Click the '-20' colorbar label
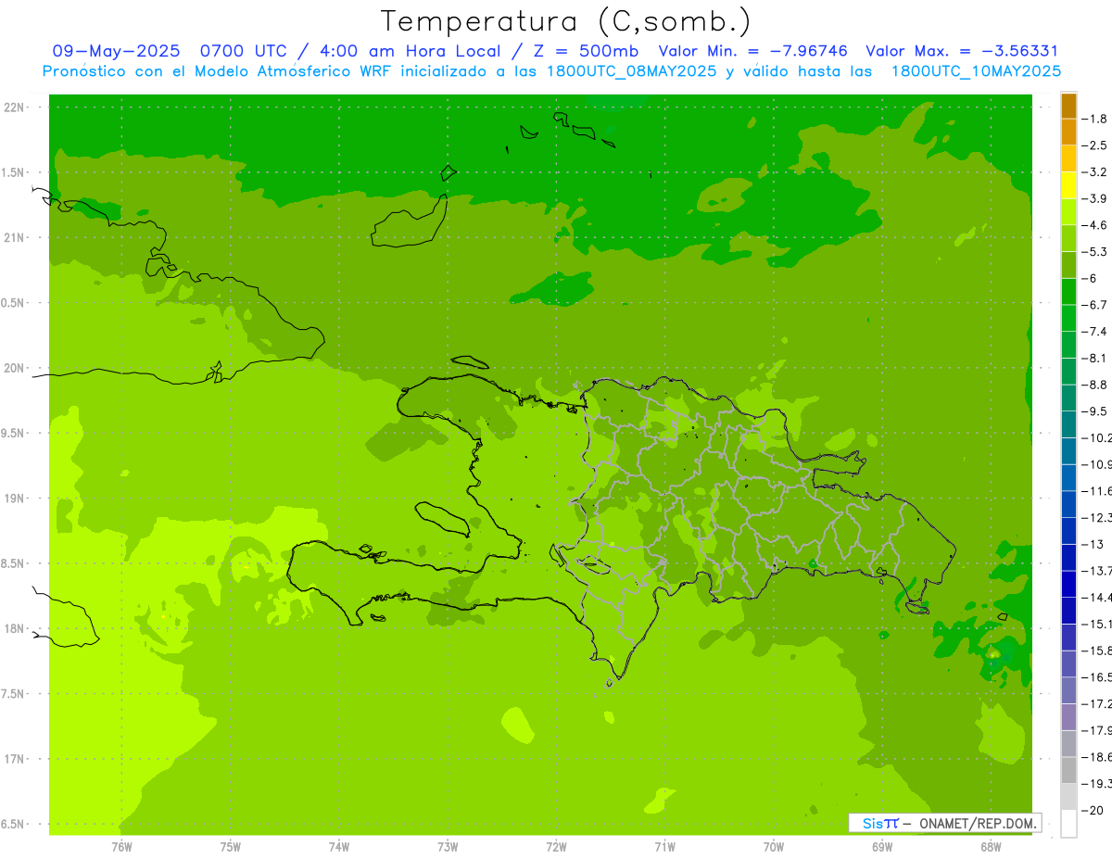The image size is (1112, 859). pyautogui.click(x=1093, y=811)
